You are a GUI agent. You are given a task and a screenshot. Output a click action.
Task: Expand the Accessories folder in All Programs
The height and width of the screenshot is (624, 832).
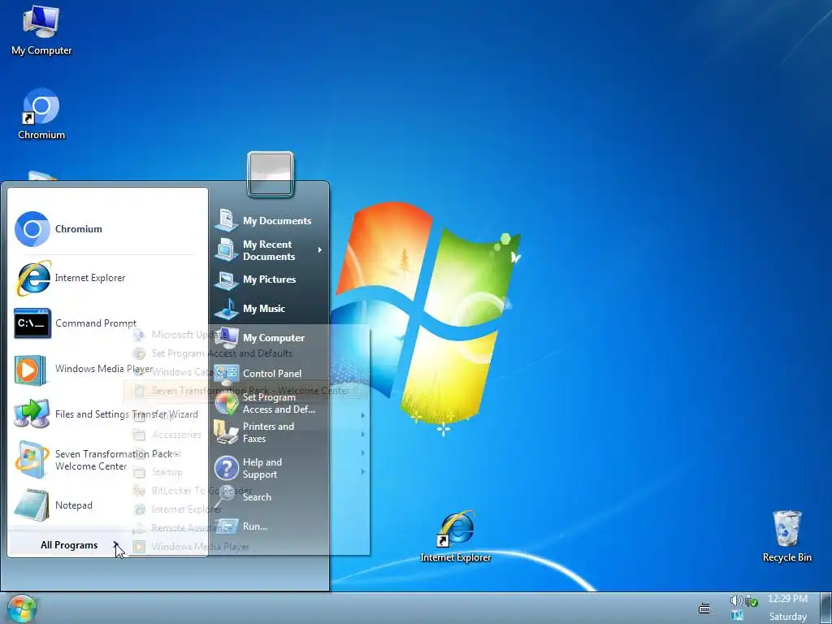click(246, 435)
